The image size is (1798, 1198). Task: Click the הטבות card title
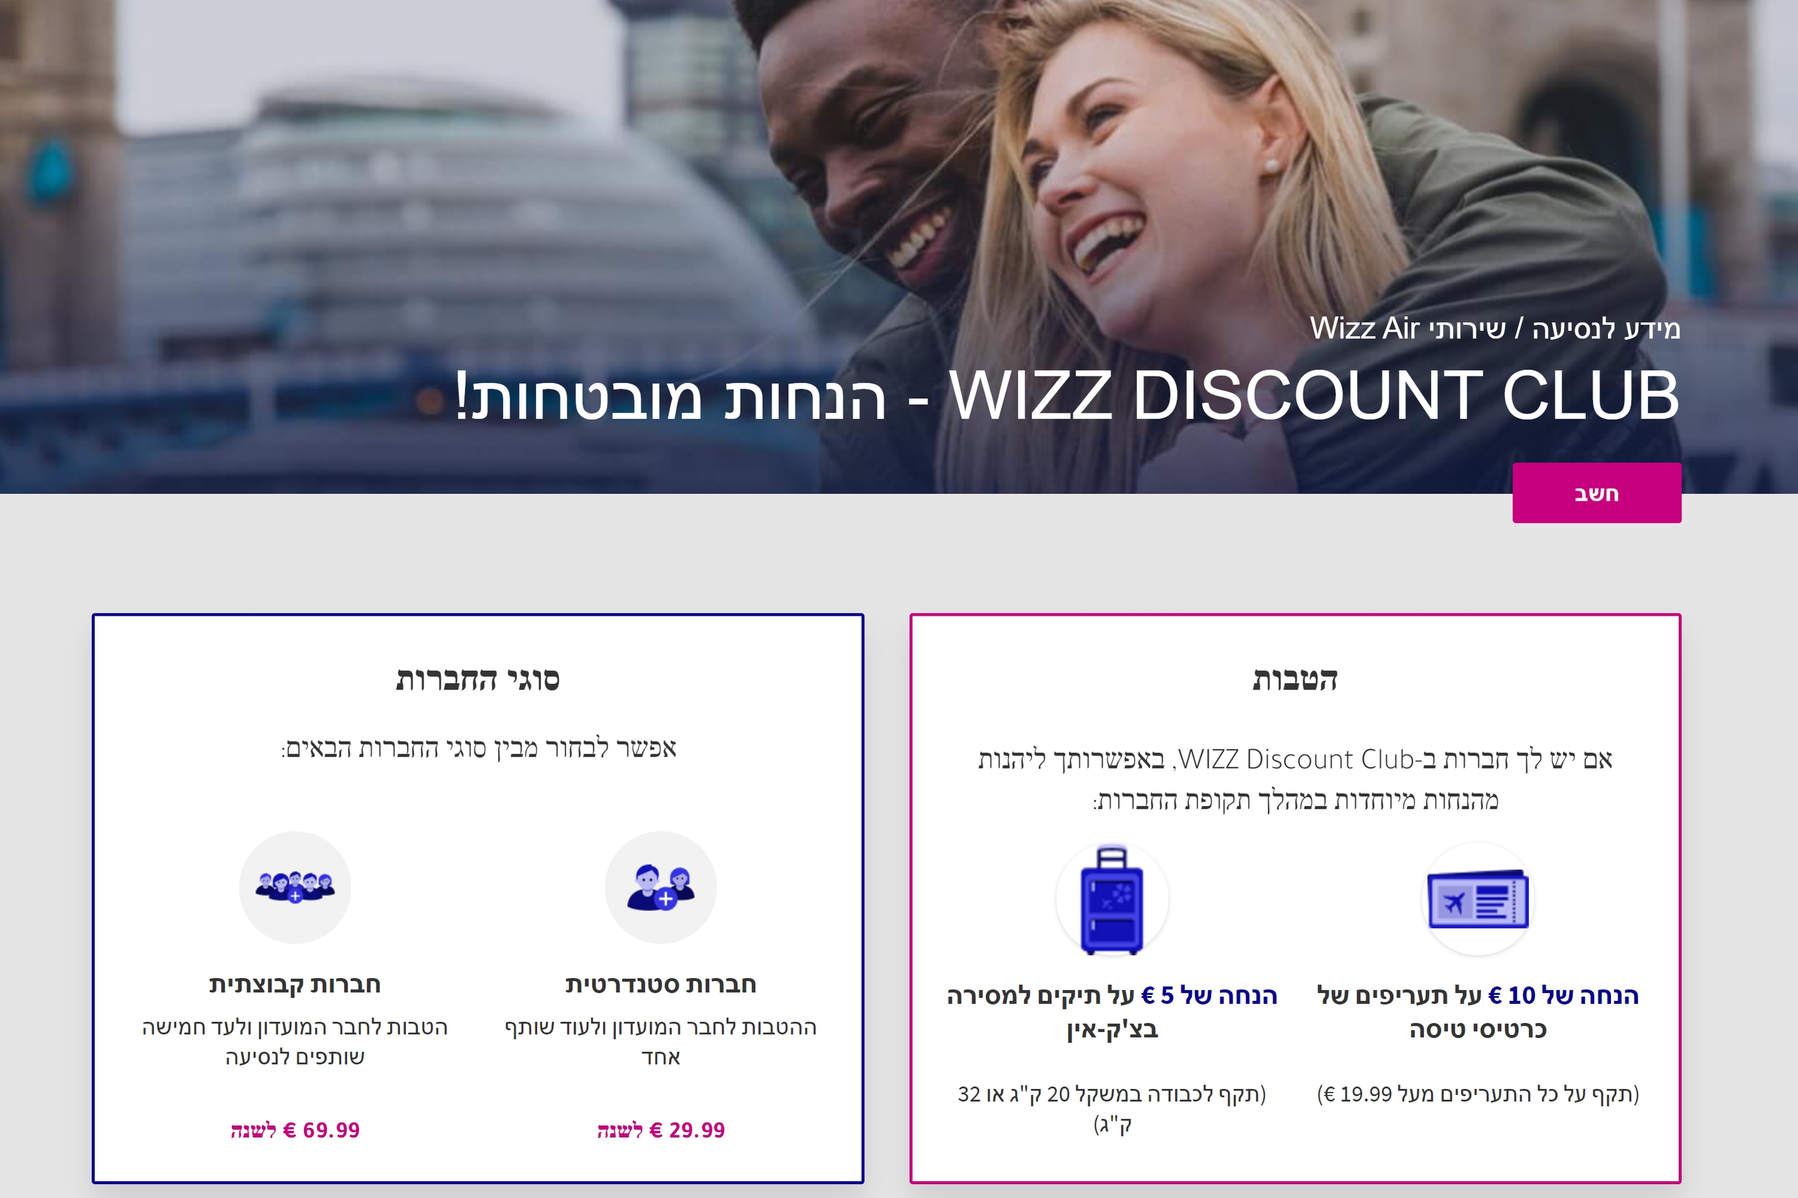tap(1295, 679)
